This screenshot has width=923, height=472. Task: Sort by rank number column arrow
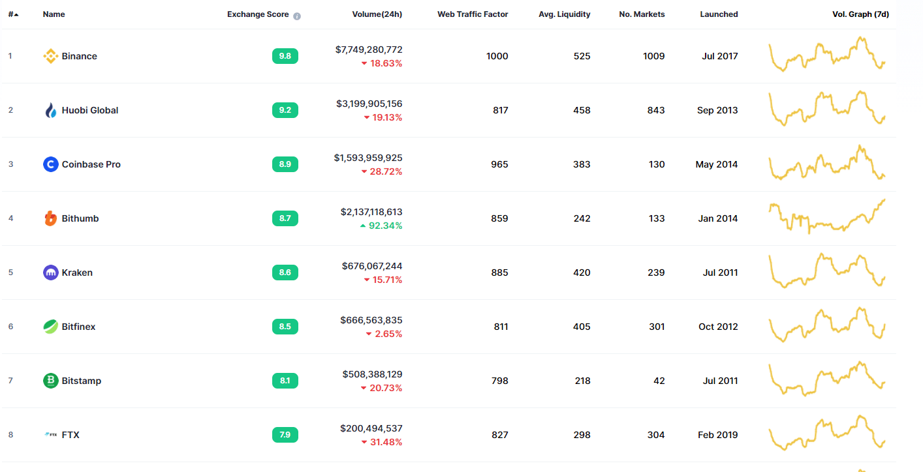coord(16,14)
